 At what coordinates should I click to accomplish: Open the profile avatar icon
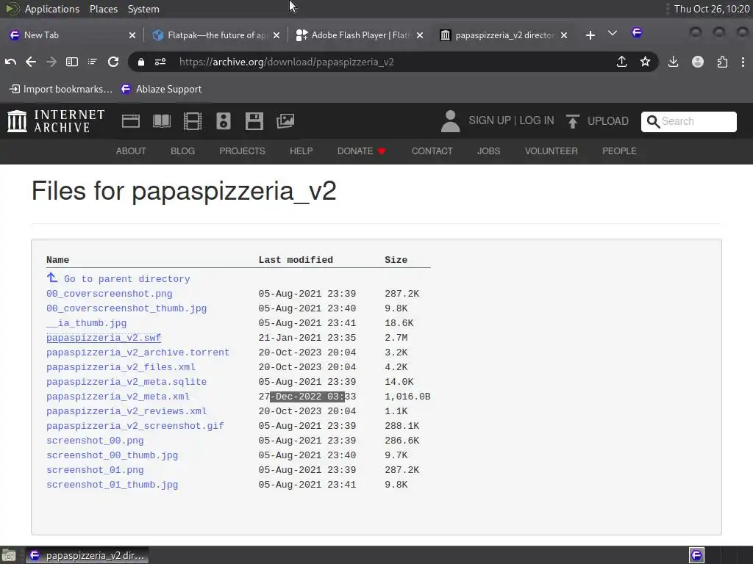698,62
